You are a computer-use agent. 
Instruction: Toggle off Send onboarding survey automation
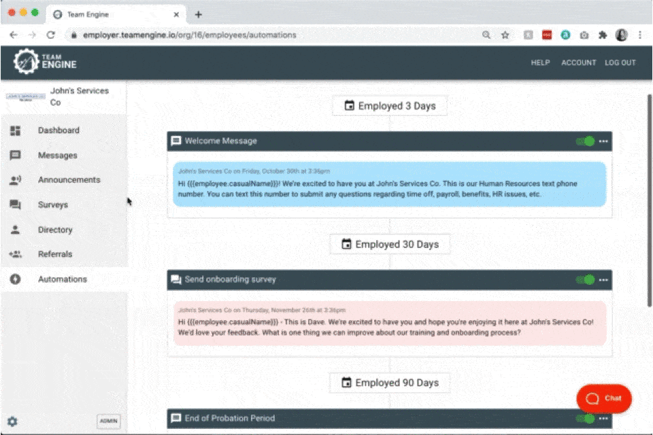(586, 279)
